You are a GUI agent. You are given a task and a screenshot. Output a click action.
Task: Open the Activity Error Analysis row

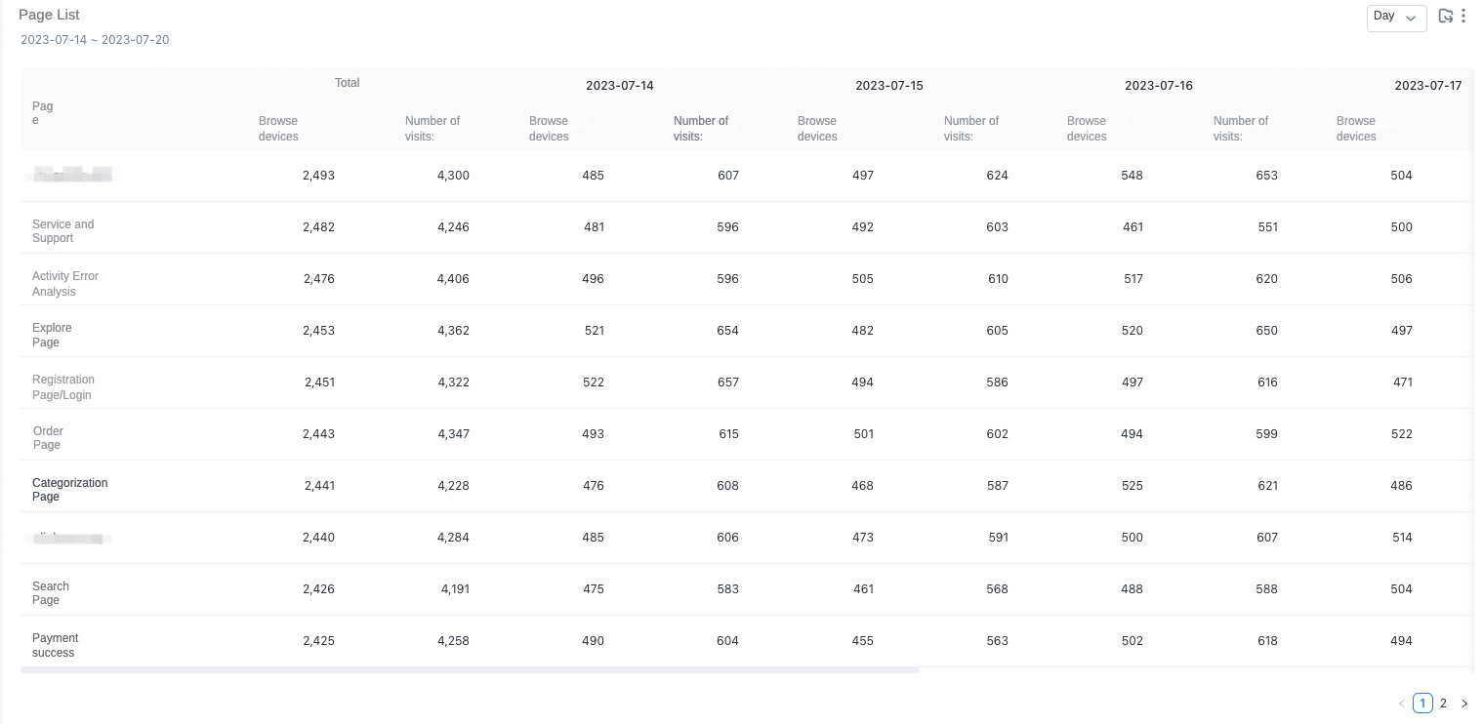(x=747, y=279)
